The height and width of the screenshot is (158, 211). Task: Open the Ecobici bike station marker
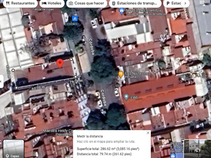click(75, 19)
